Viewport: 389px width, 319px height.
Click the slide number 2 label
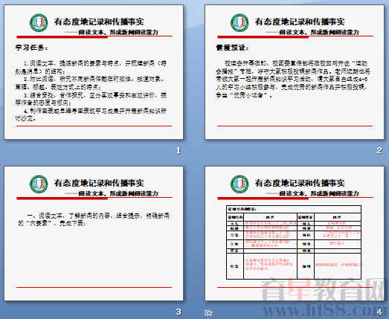pos(379,150)
